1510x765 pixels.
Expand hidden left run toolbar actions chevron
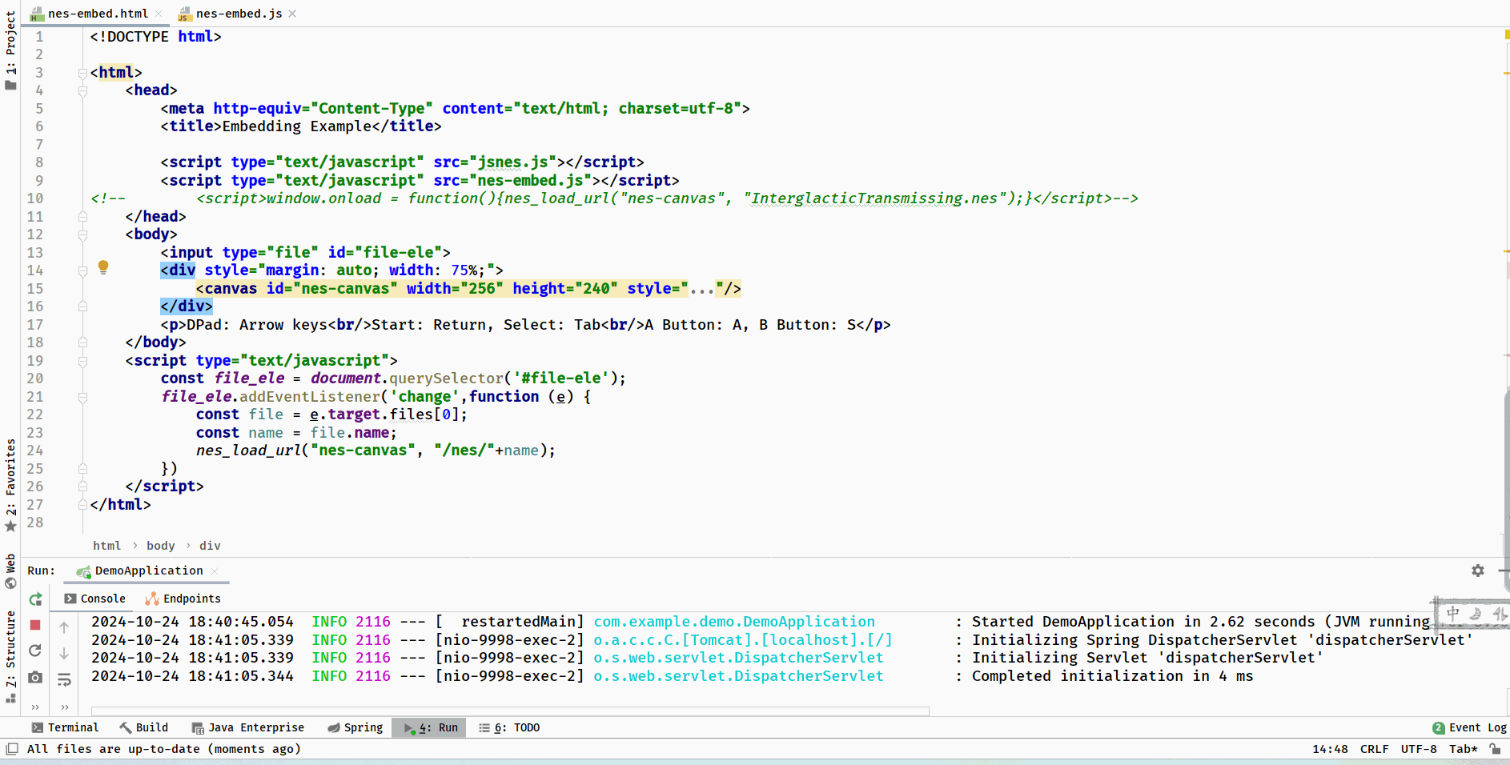35,707
